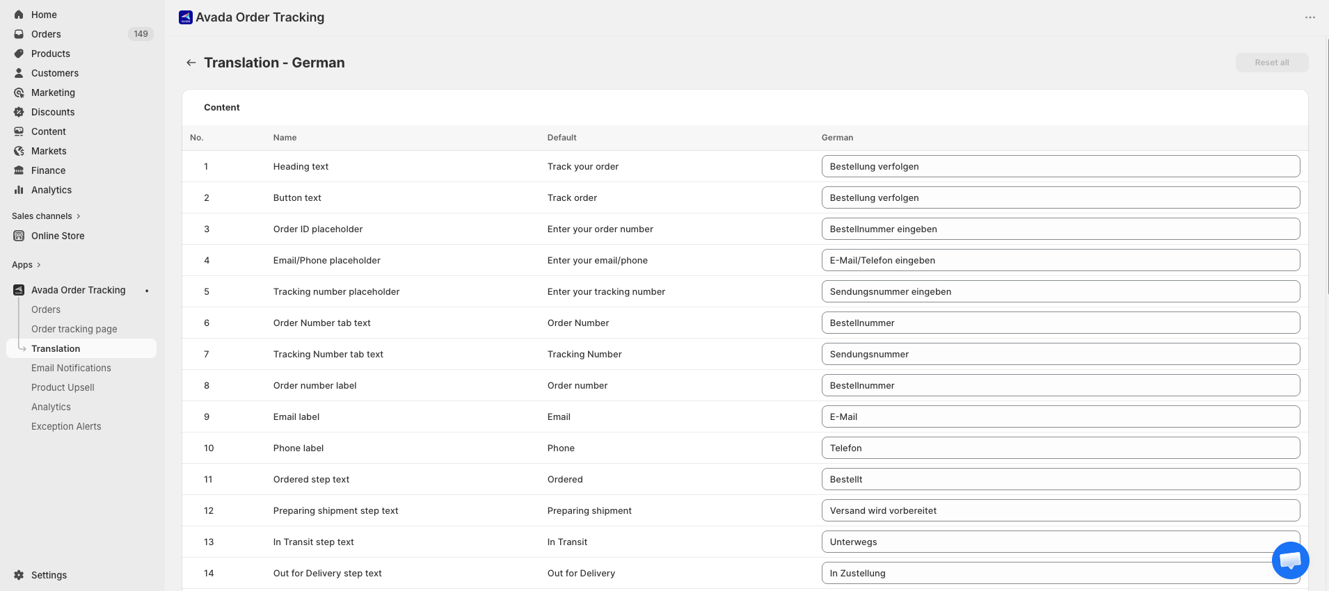Click the Content section heading
1329x591 pixels.
pos(222,107)
